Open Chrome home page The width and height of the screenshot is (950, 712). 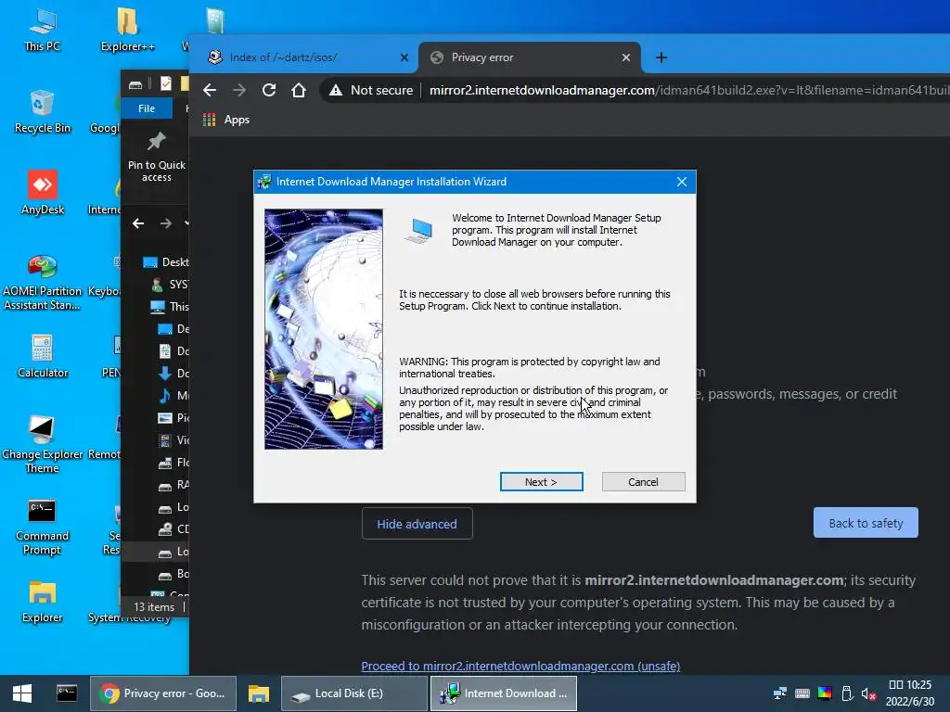[x=299, y=90]
